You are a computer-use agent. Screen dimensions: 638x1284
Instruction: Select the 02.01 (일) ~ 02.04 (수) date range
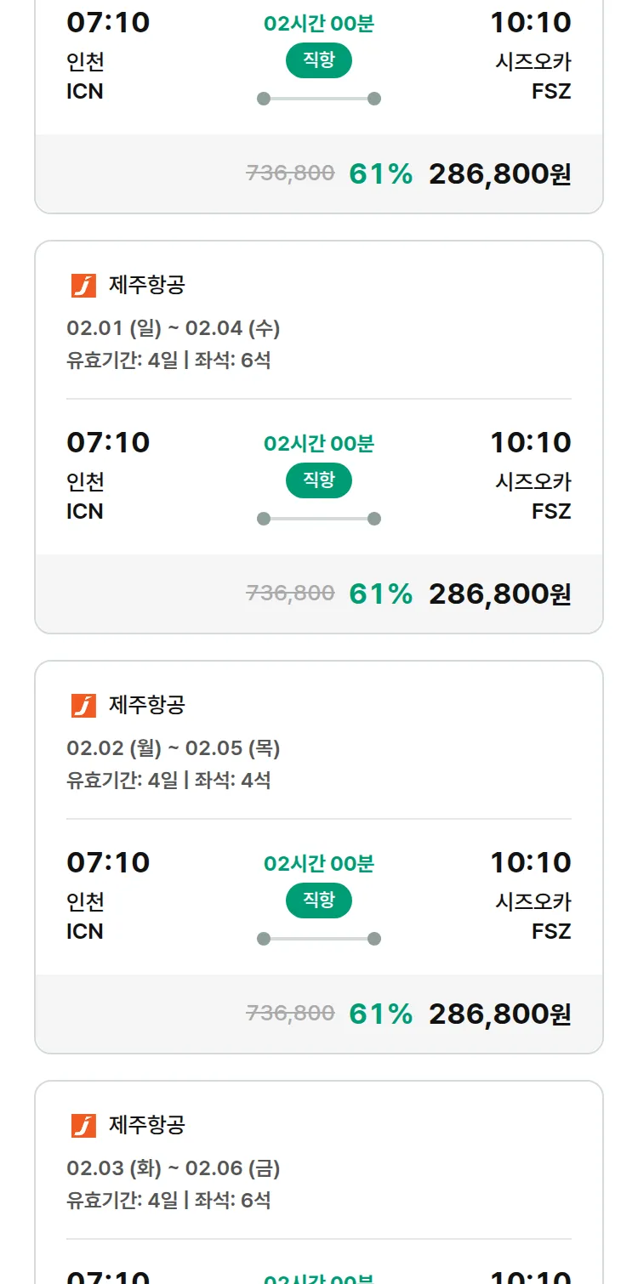[x=174, y=328]
